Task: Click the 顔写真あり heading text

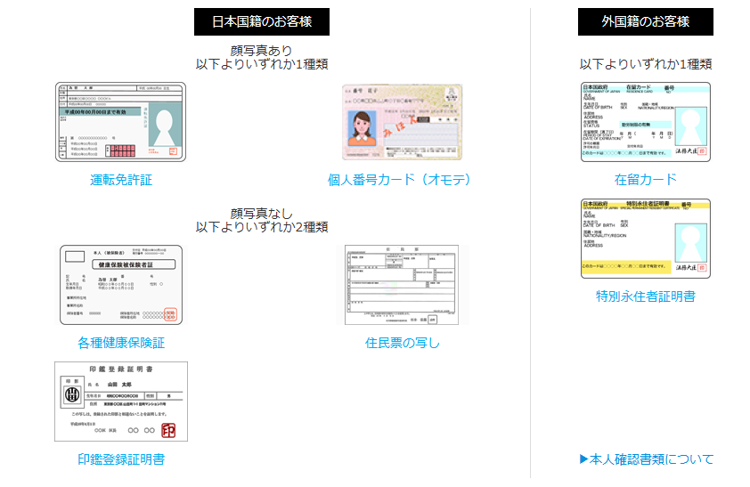Action: [262, 50]
